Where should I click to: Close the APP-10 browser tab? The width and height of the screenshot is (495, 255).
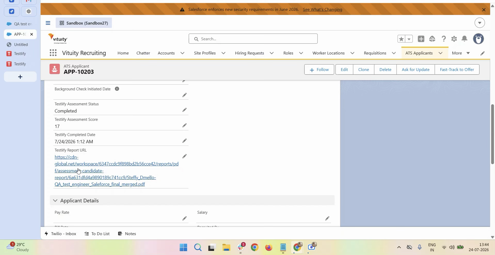31,34
